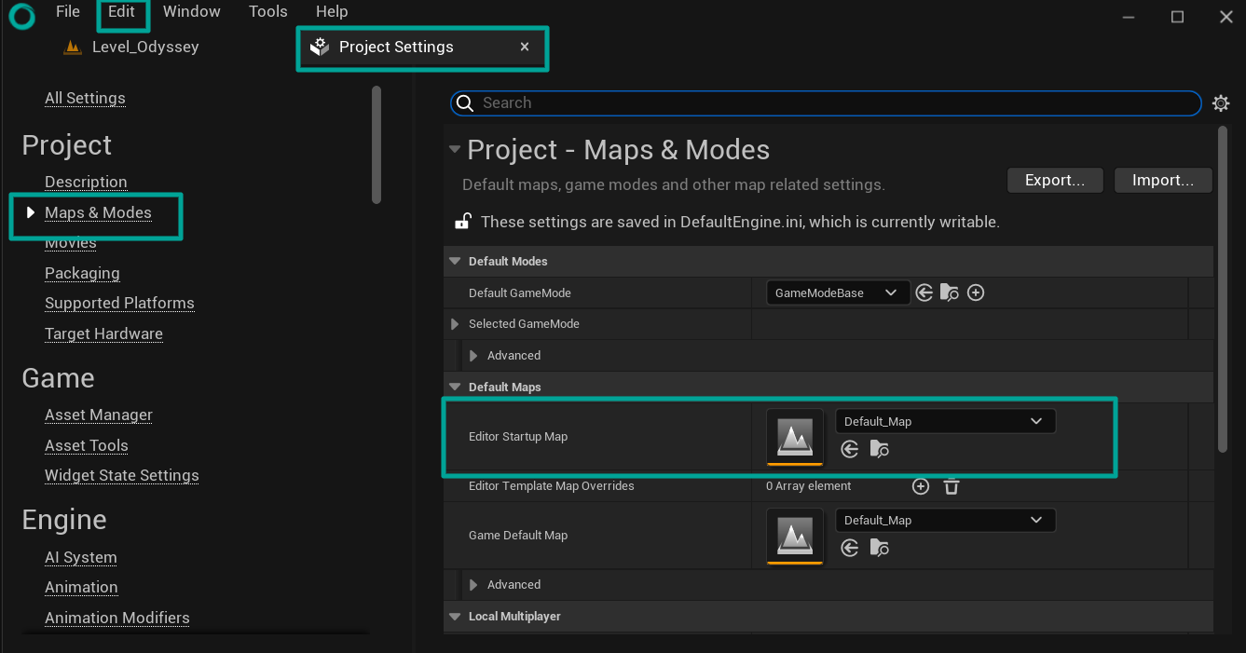This screenshot has width=1246, height=653.
Task: Click the add icon for Default GameMode
Action: click(x=976, y=293)
